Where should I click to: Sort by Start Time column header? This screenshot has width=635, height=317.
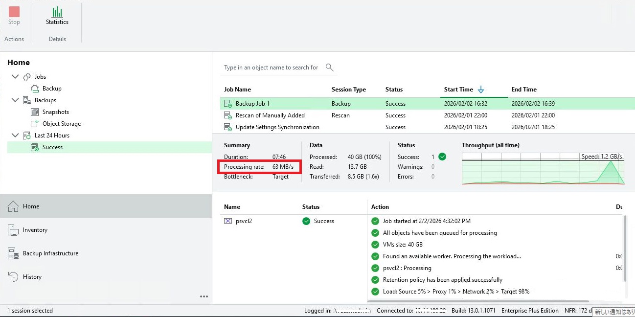point(458,90)
